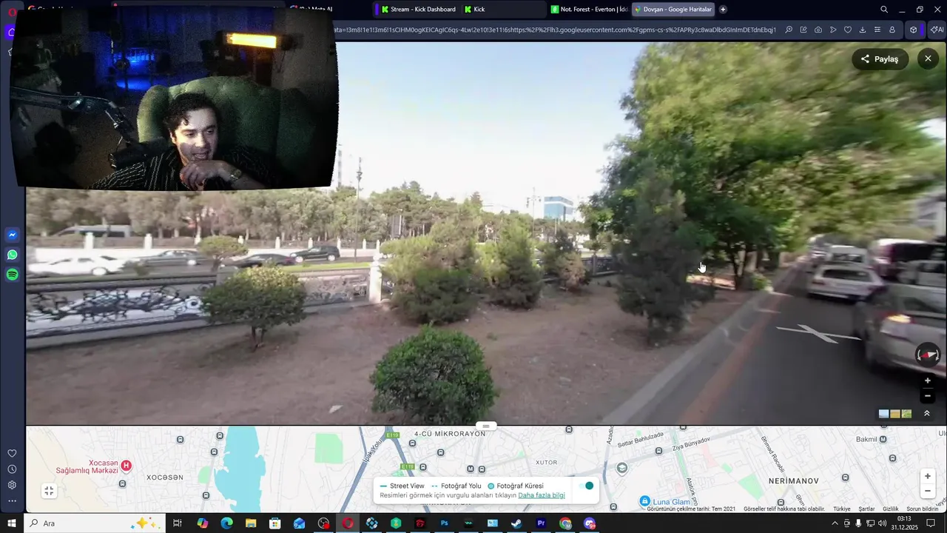Zoom out on the bottom map

click(927, 491)
